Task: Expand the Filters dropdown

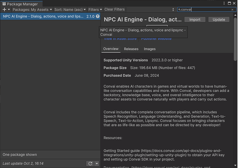Action: click(95, 10)
